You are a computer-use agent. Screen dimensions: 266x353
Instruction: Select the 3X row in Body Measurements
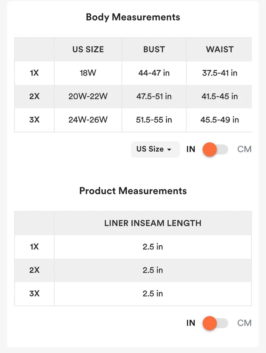(34, 120)
